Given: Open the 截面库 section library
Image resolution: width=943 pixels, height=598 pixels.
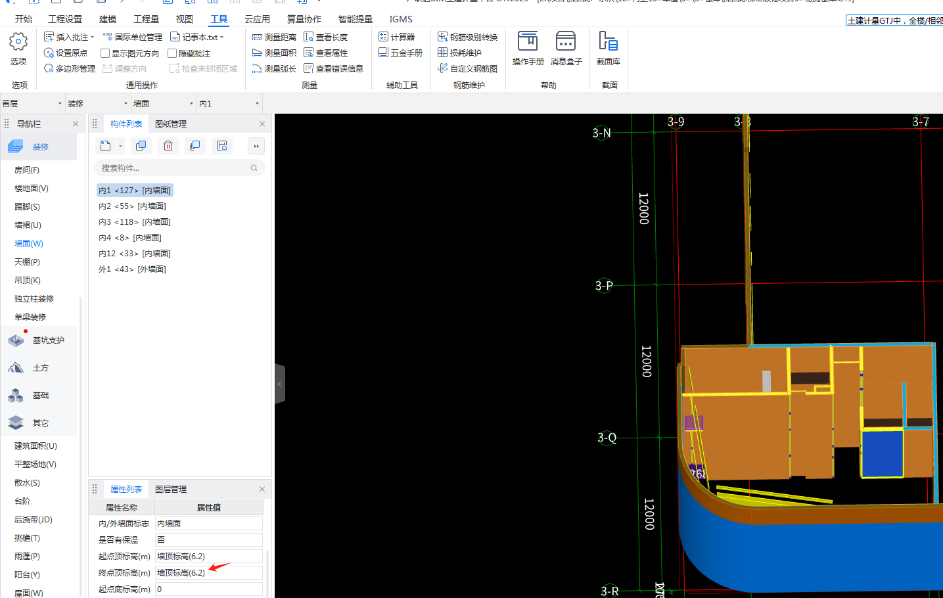Looking at the screenshot, I should tap(608, 49).
